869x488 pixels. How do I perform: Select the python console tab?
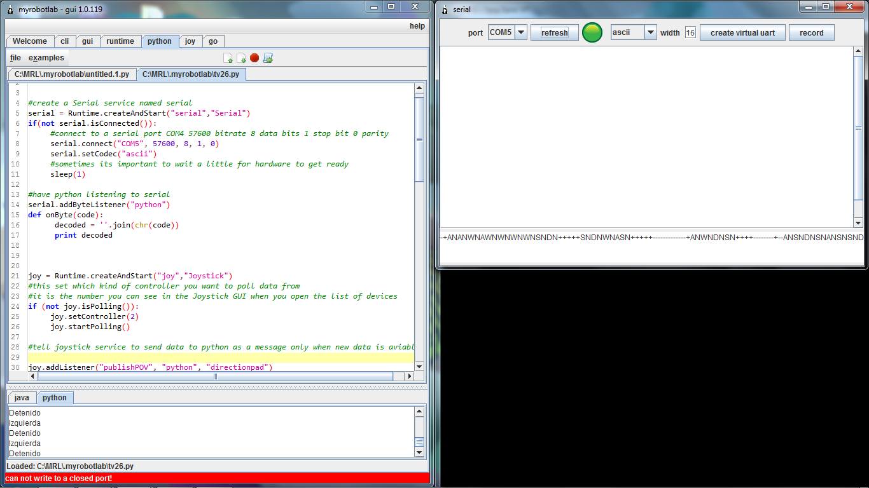point(55,398)
